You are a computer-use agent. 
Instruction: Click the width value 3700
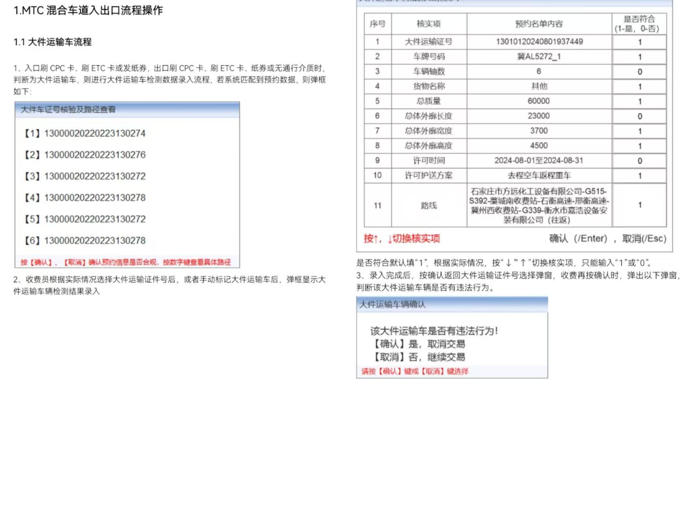[539, 131]
